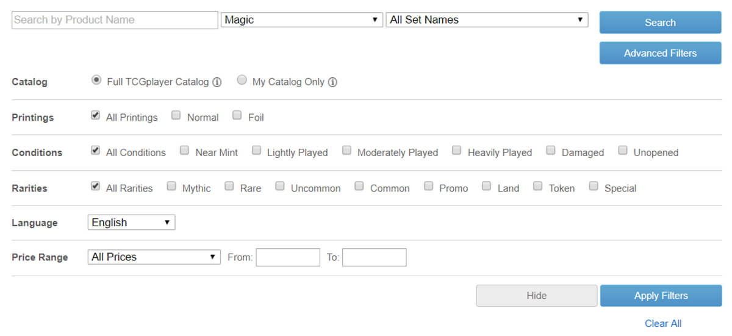Click the Apply Filters button
The height and width of the screenshot is (336, 732).
[661, 296]
